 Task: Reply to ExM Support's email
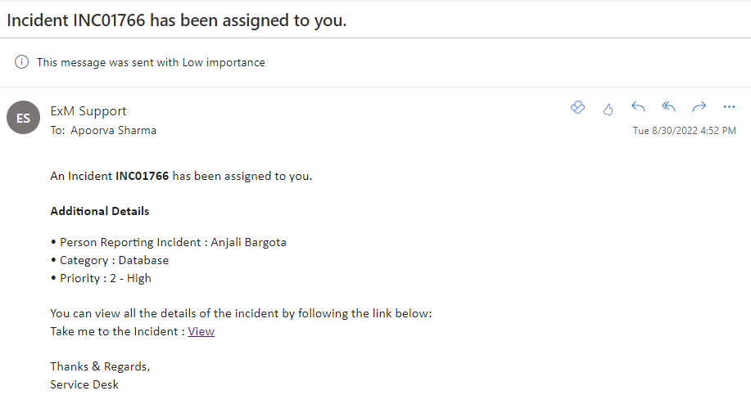click(638, 107)
